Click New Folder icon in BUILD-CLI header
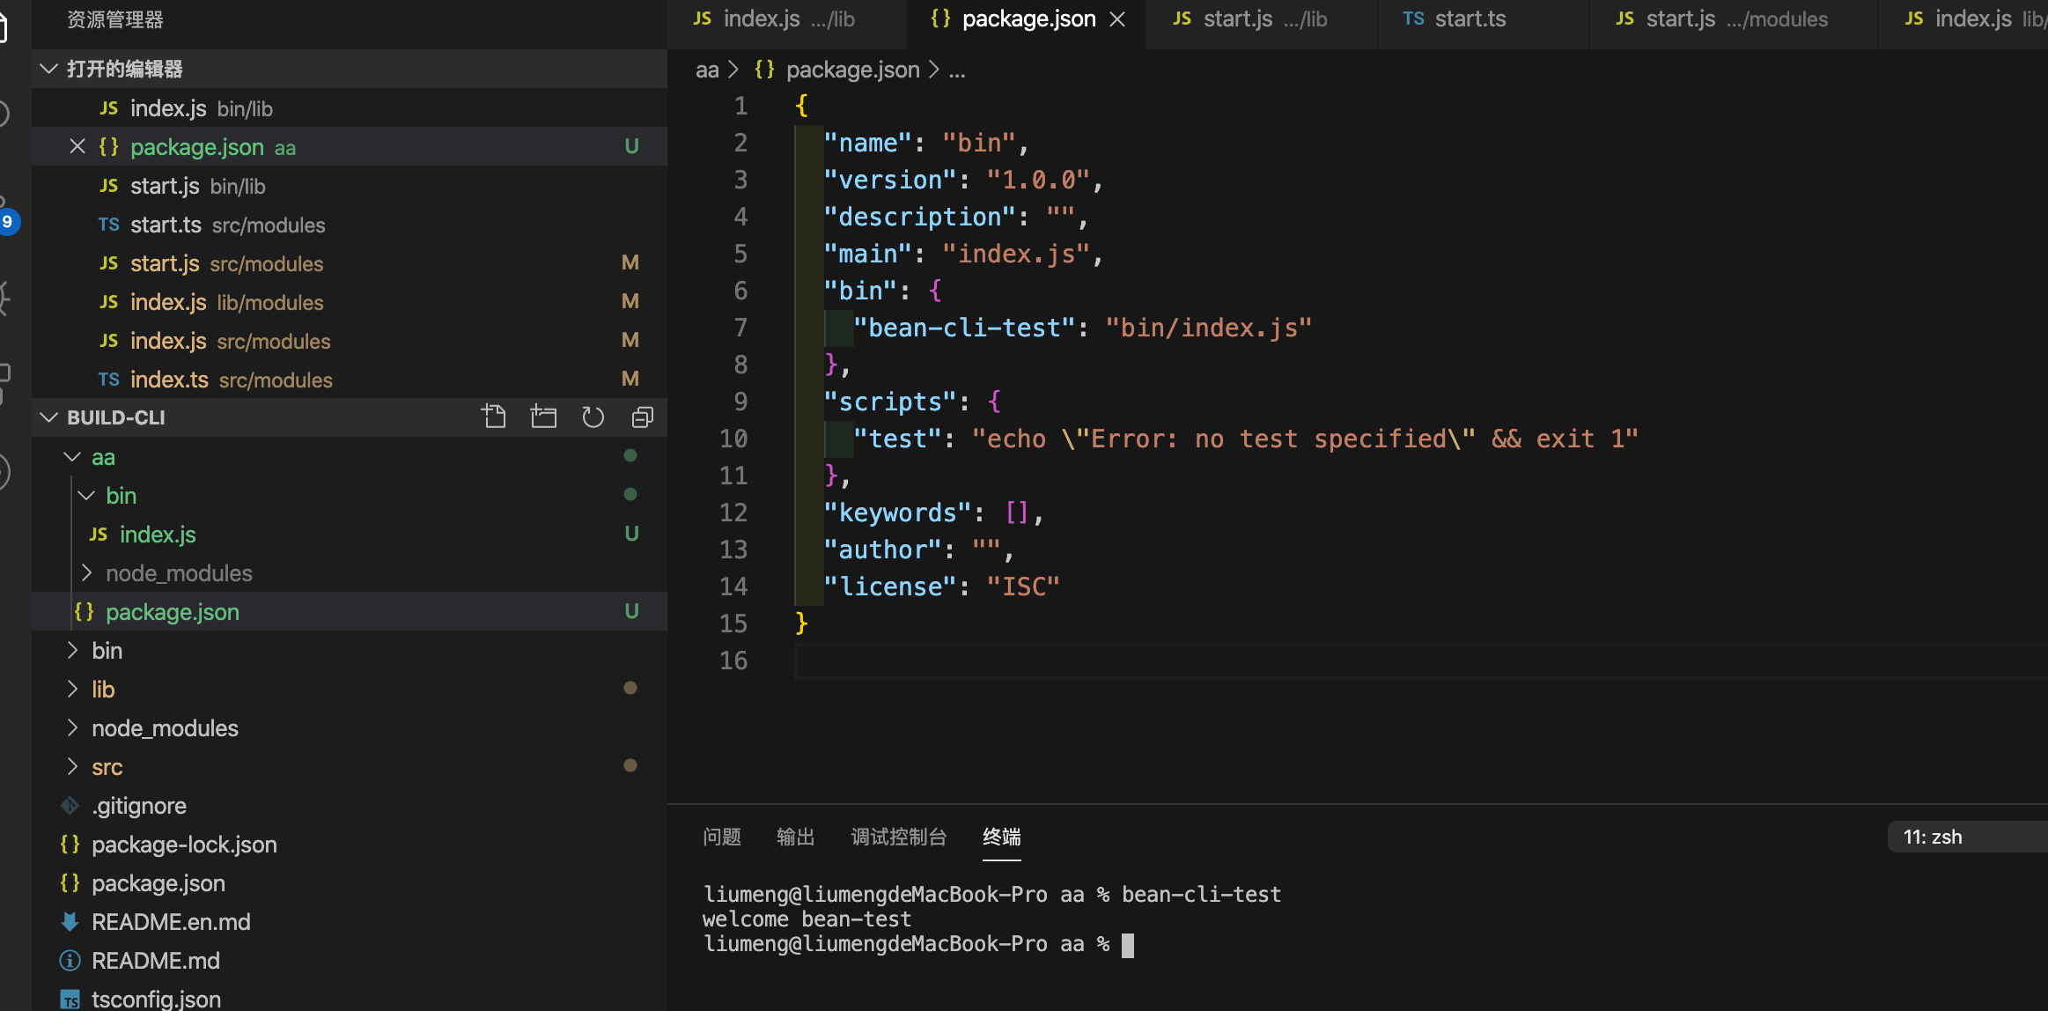This screenshot has height=1011, width=2048. [x=543, y=417]
